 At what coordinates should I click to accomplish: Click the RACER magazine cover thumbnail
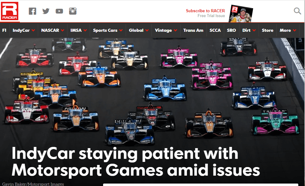coord(241,14)
